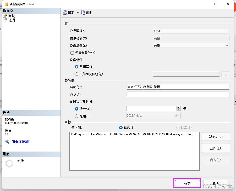Click the 删除 button
The image size is (236, 191).
216,148
